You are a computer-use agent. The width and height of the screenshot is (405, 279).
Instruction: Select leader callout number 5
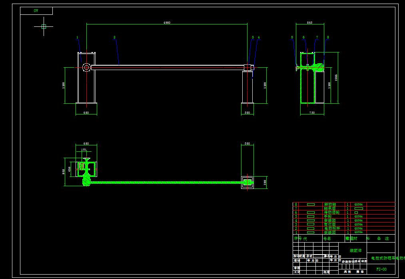(x=292, y=38)
